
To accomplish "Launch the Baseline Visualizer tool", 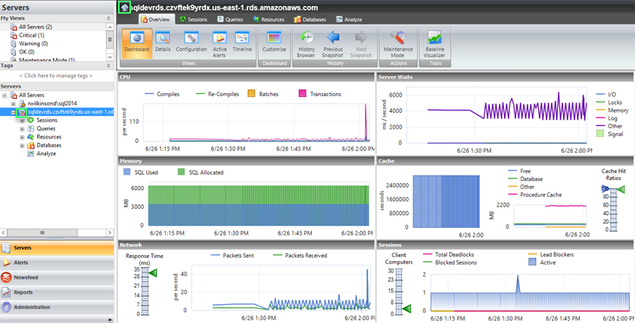I will [434, 44].
